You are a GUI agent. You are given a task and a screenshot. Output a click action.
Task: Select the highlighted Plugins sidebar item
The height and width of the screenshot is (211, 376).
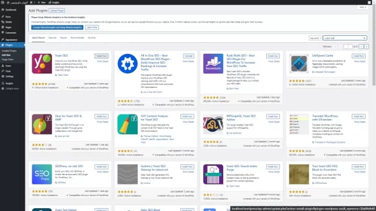tap(13, 45)
